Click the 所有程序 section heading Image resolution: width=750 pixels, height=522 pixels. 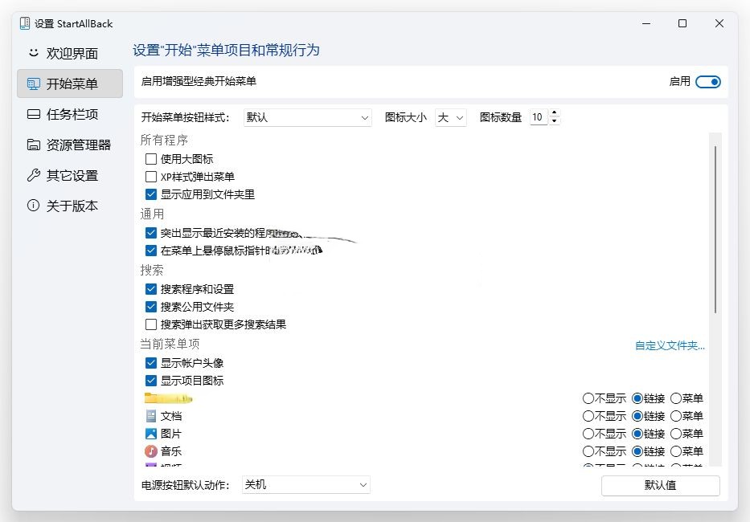(x=164, y=140)
